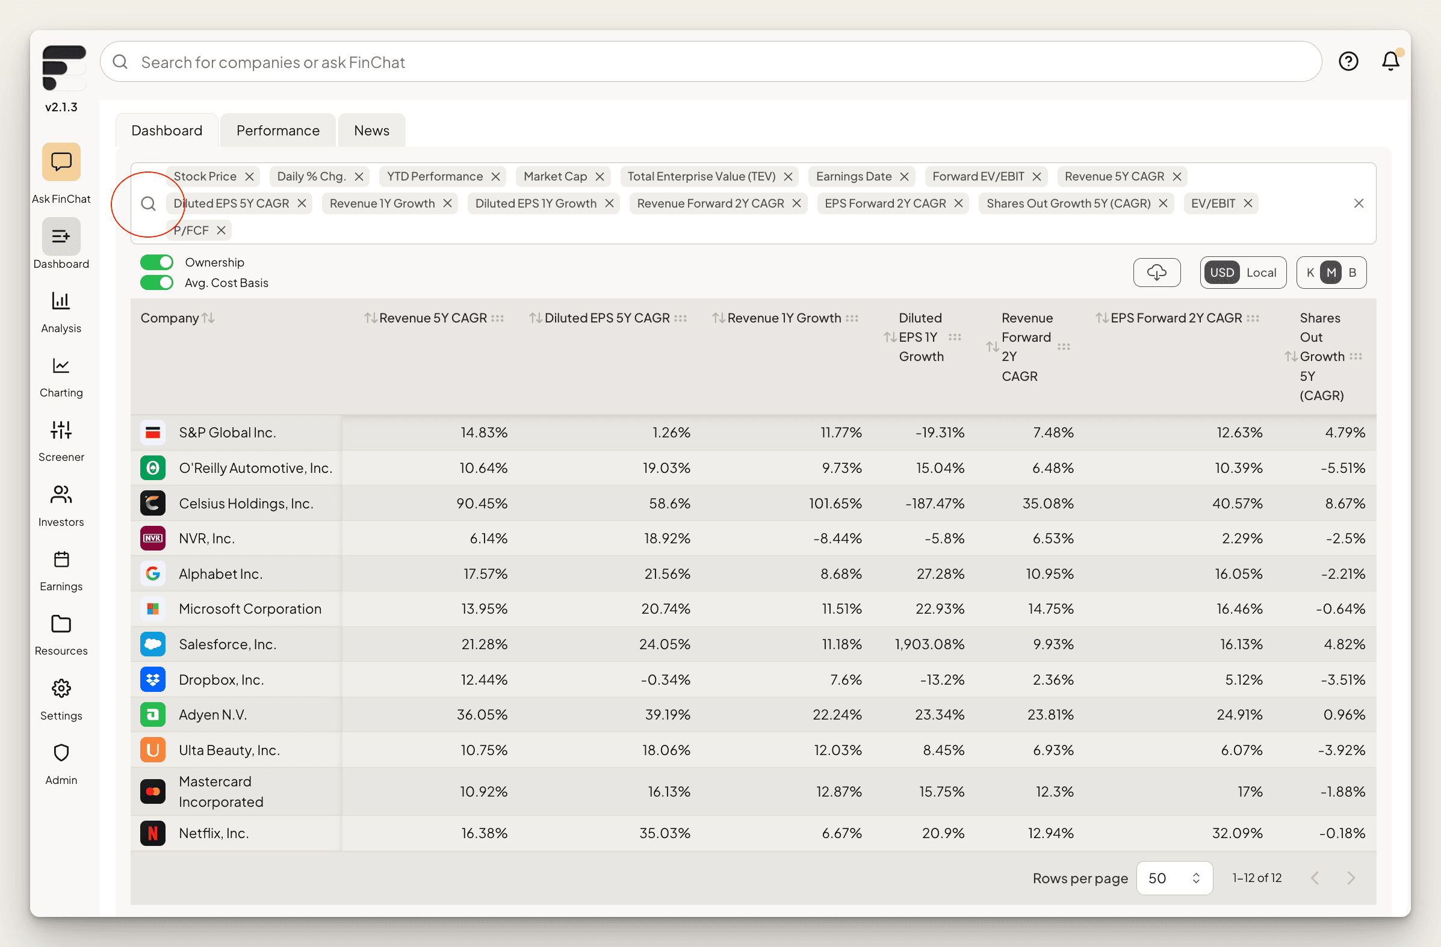The height and width of the screenshot is (947, 1441).
Task: Select Local currency option
Action: [1261, 273]
